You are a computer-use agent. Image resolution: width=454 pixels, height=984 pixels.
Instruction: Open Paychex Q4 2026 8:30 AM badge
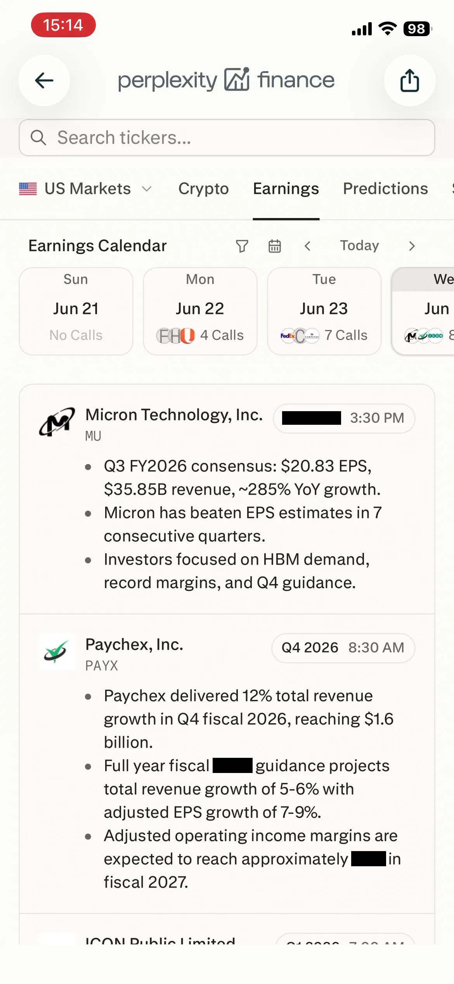tap(343, 648)
